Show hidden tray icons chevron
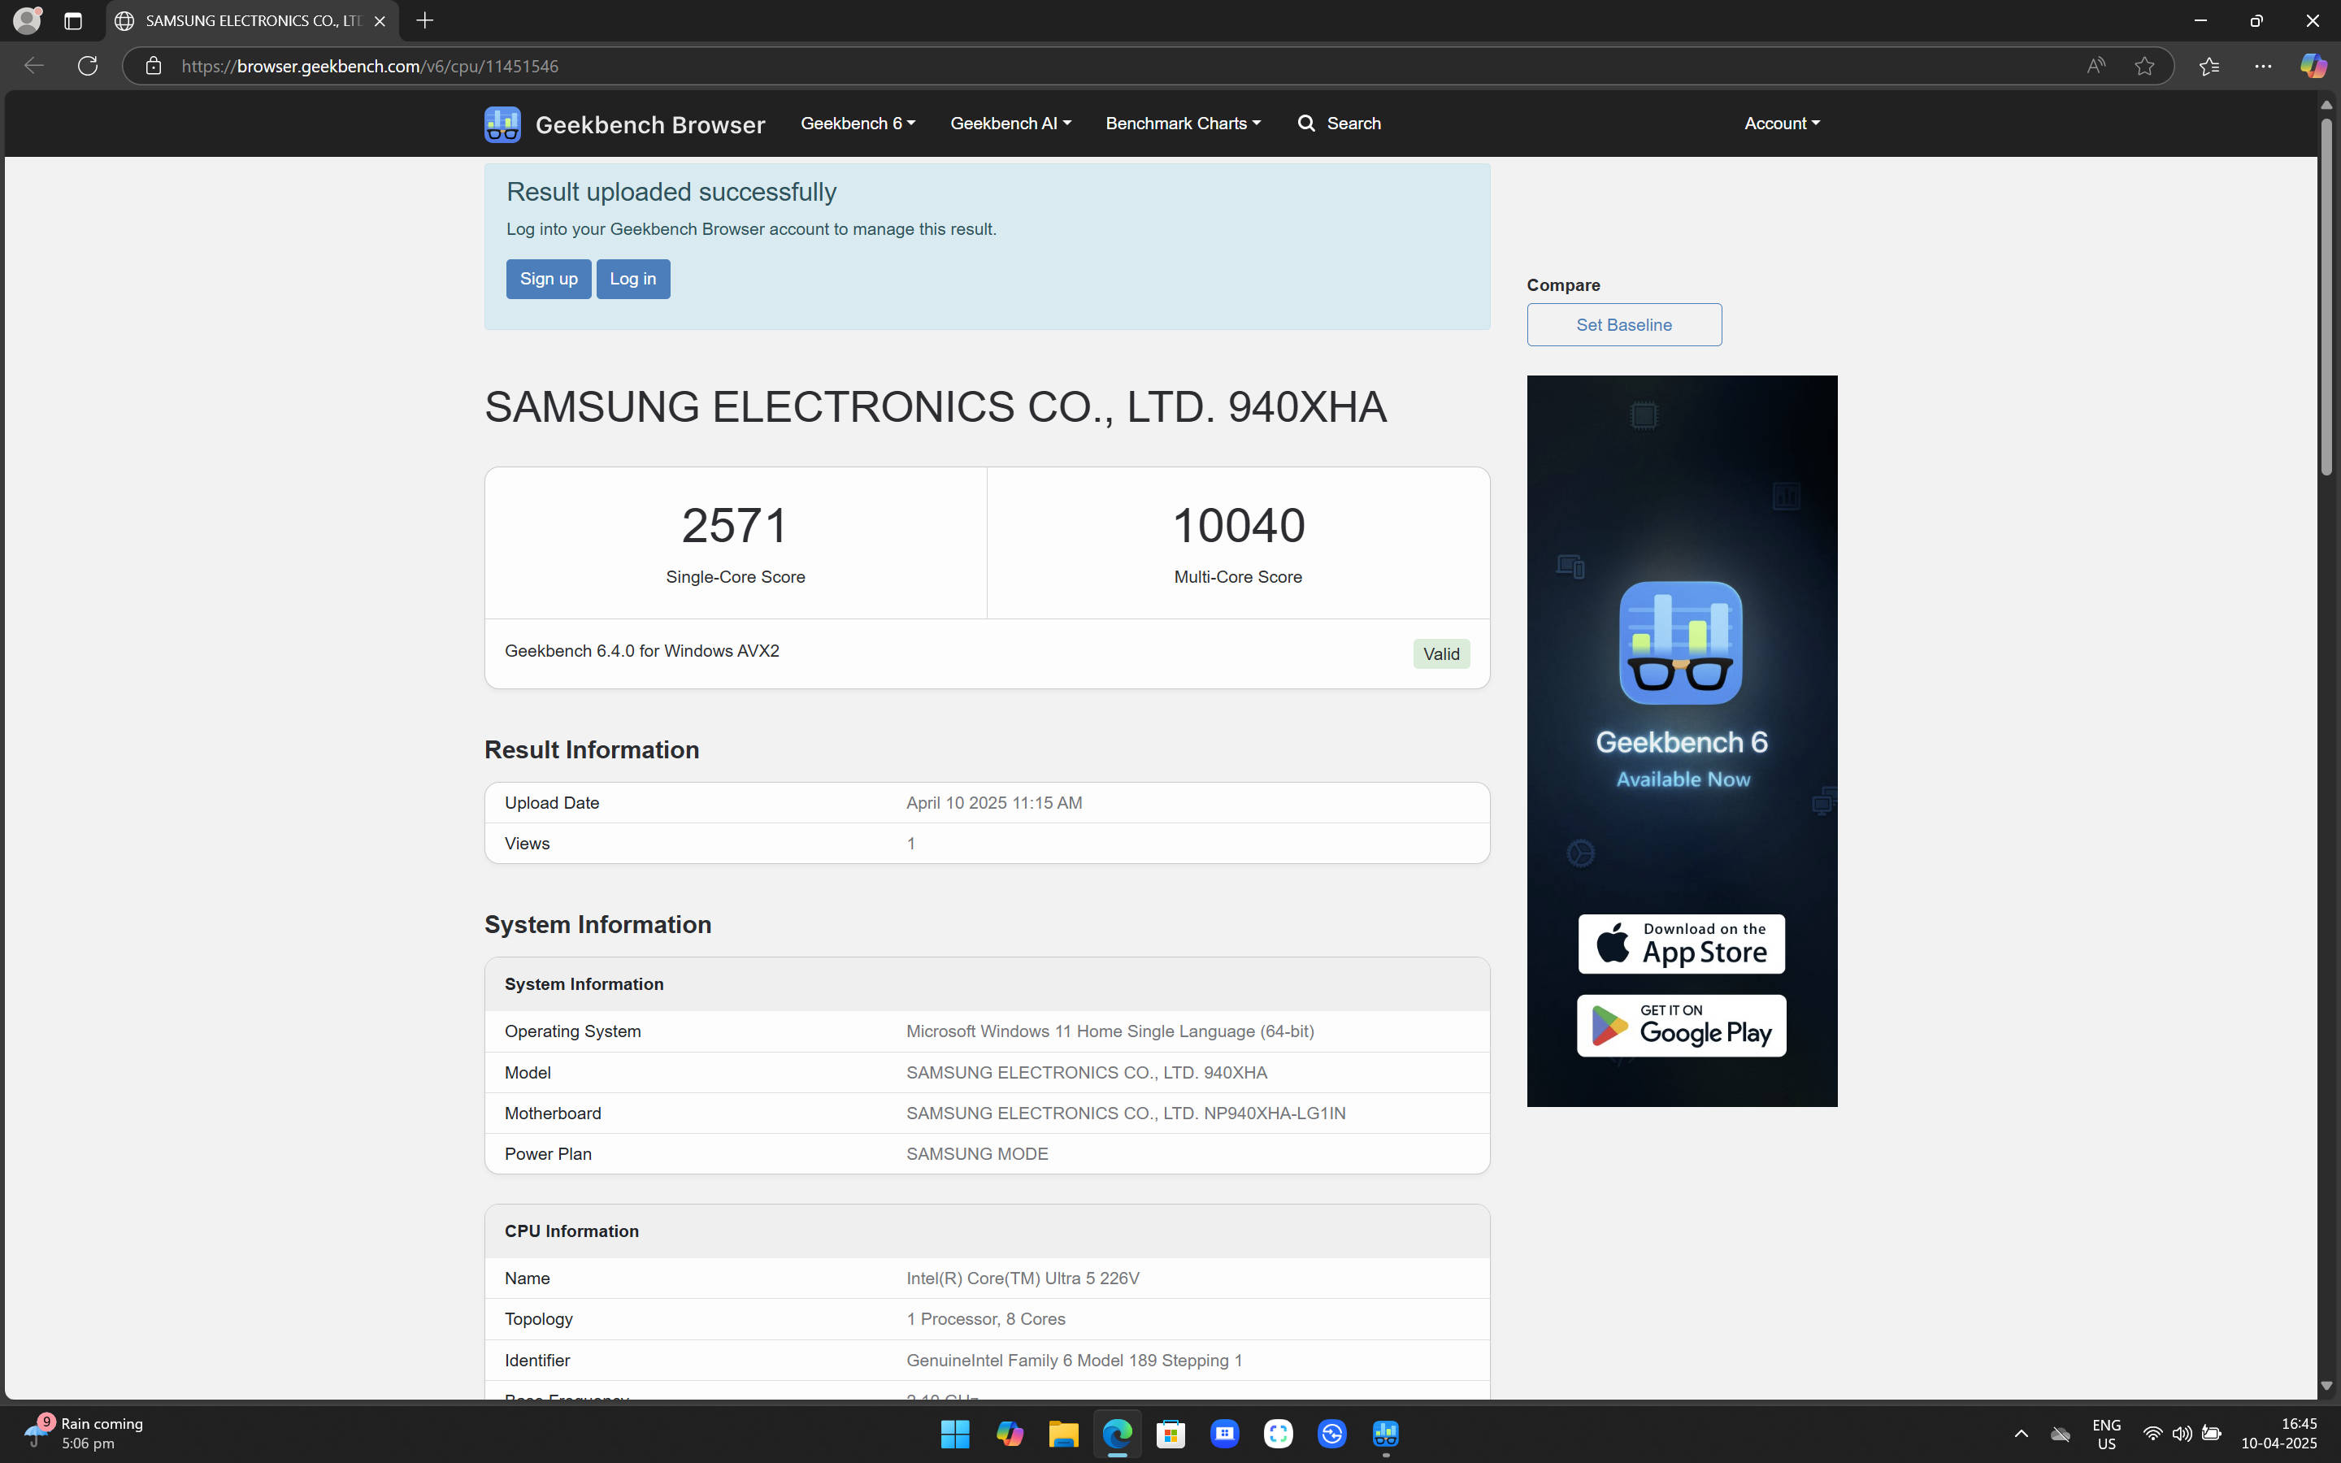The height and width of the screenshot is (1463, 2341). click(2021, 1433)
